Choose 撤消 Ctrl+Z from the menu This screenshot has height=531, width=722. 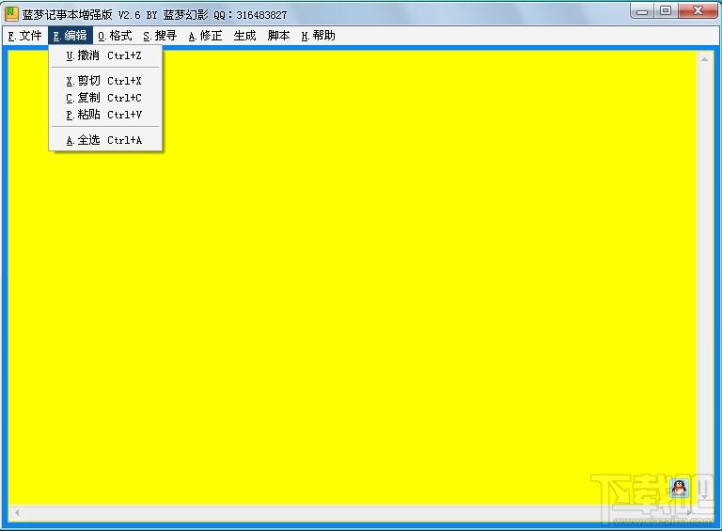click(105, 55)
